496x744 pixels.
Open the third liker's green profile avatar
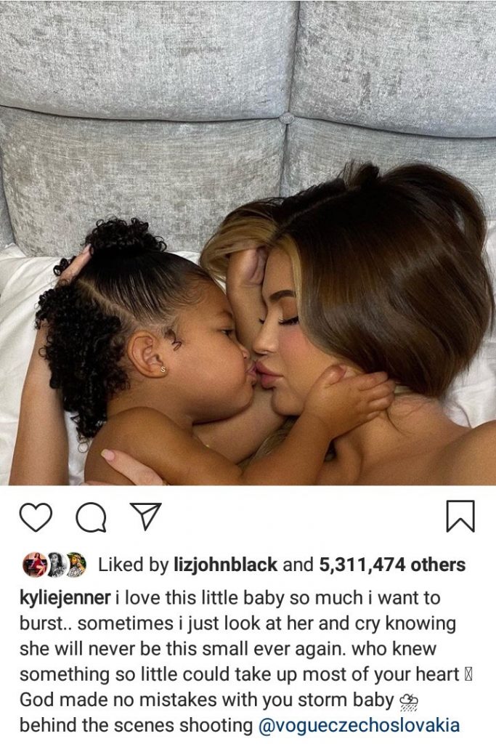(x=76, y=565)
